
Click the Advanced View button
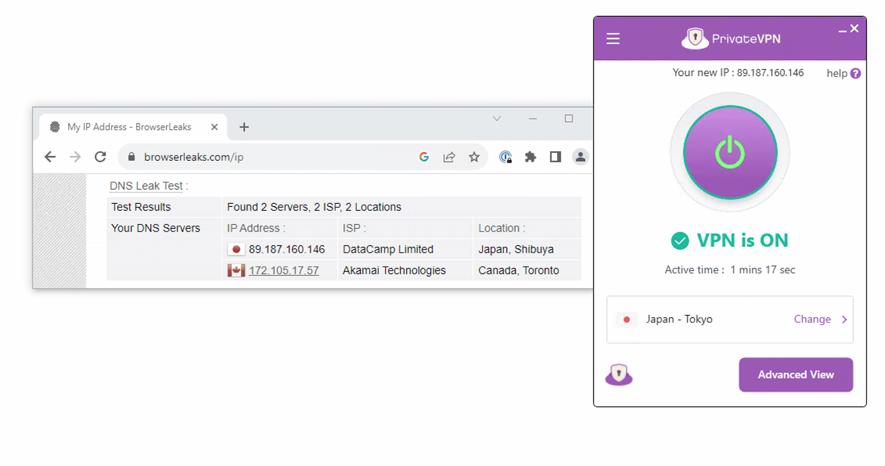(x=795, y=375)
